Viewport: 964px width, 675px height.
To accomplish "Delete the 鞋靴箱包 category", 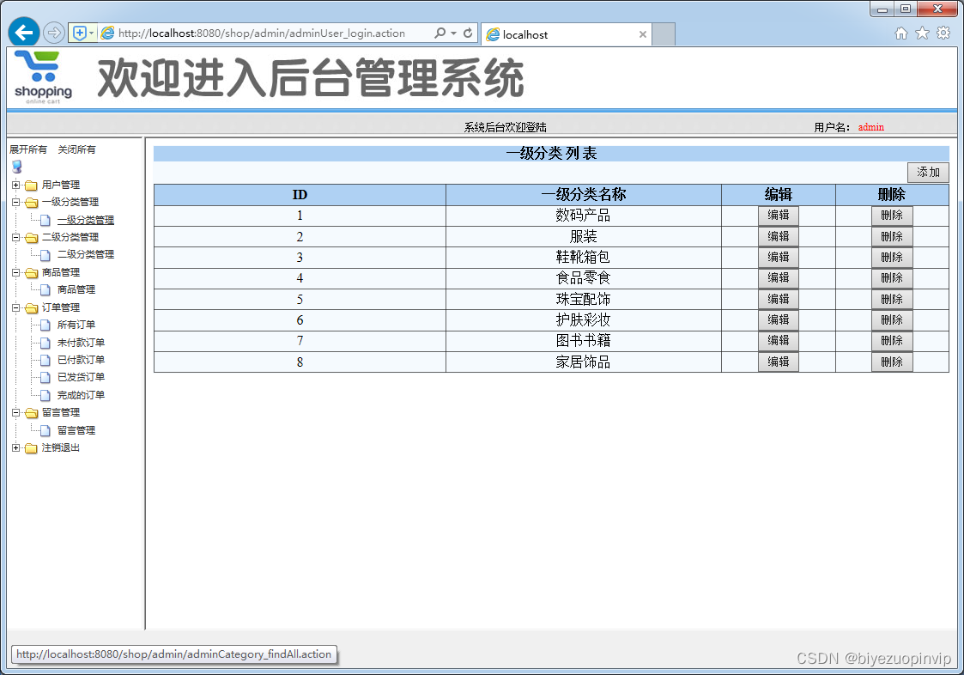I will coord(891,257).
